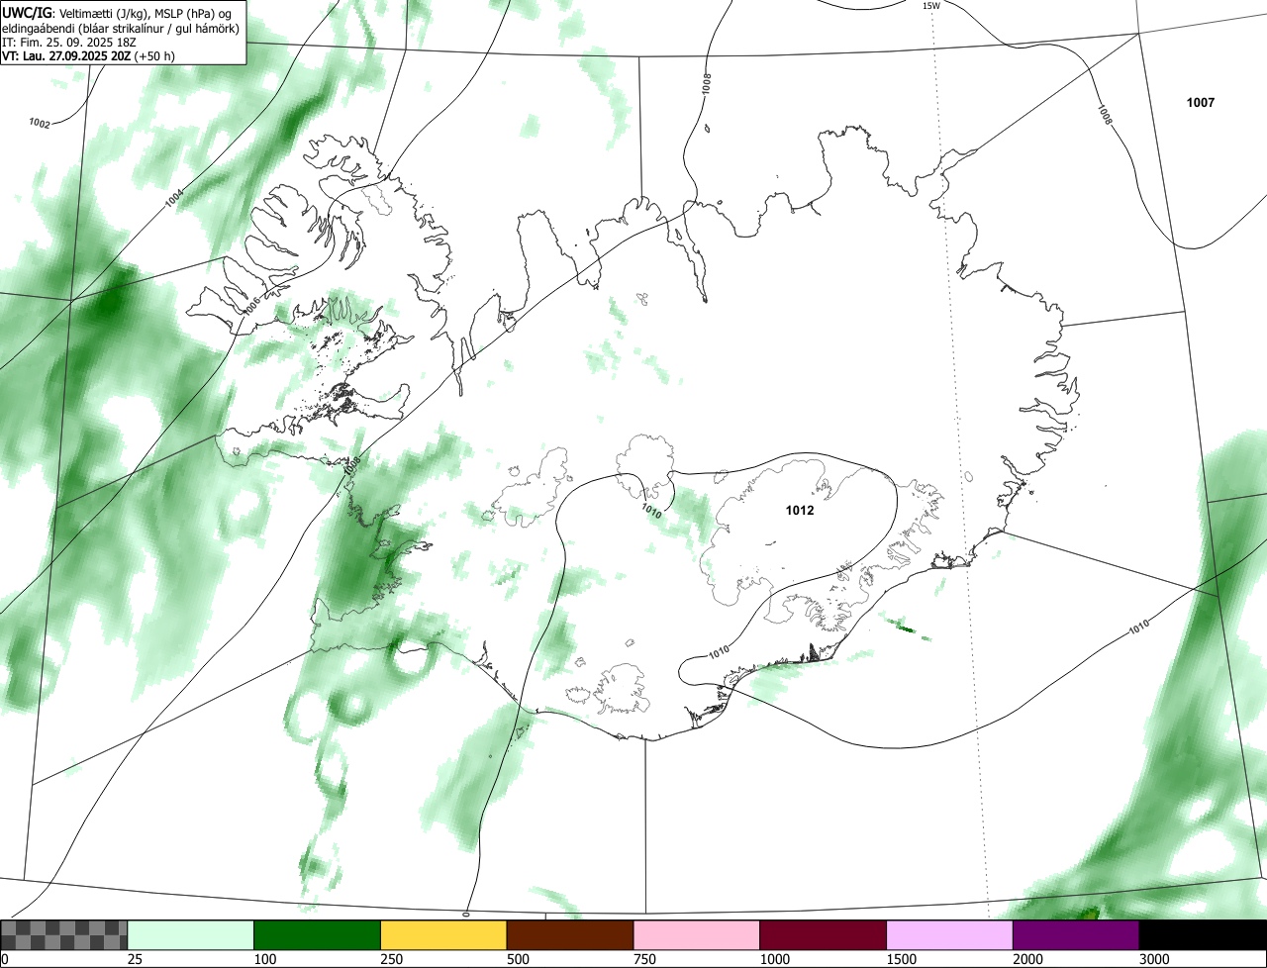
Task: Click the "1004" isobar label
Action: tap(173, 198)
